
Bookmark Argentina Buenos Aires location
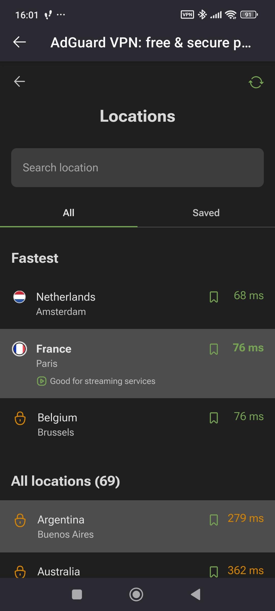[214, 520]
